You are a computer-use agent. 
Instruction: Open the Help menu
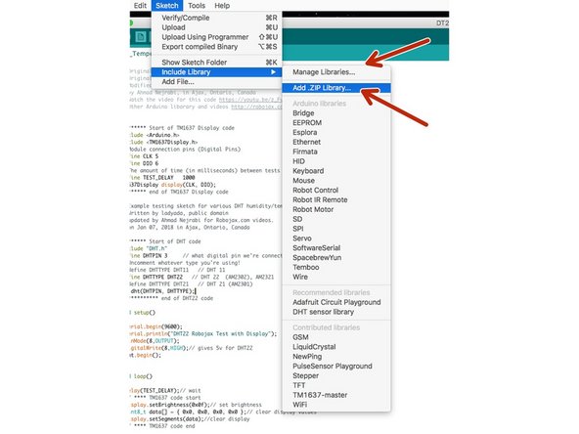222,6
